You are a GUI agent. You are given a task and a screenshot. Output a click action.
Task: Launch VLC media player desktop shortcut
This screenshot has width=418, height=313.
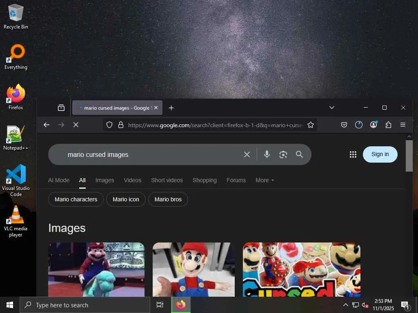[16, 221]
